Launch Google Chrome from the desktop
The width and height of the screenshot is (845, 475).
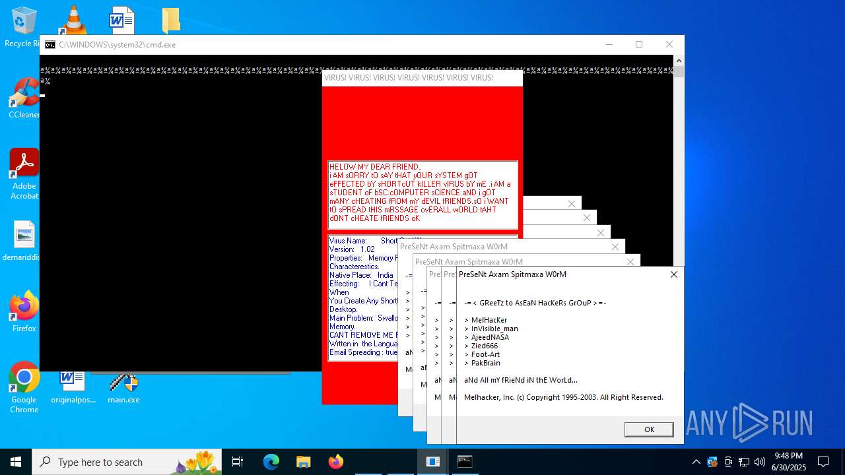click(24, 388)
